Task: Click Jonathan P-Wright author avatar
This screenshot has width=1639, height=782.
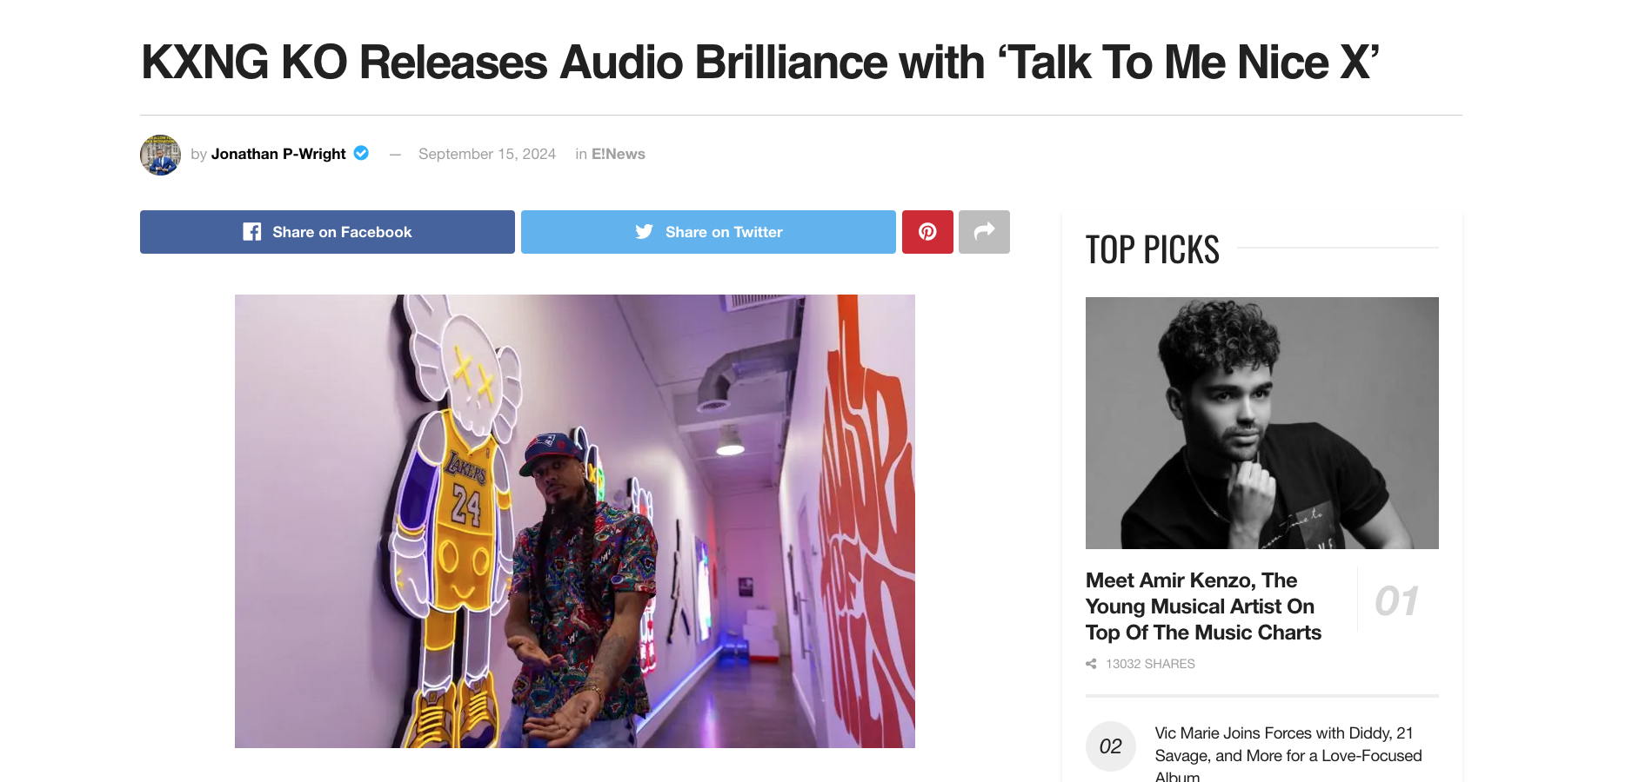Action: pos(161,155)
